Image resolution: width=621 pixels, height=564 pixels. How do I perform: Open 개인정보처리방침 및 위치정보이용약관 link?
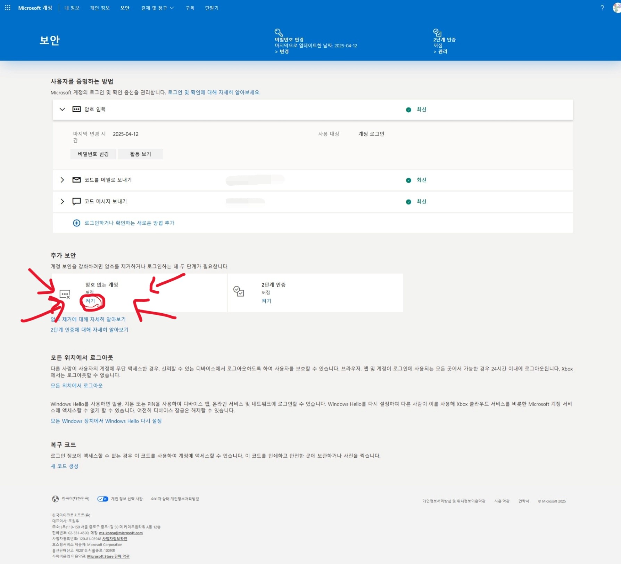[x=454, y=501]
